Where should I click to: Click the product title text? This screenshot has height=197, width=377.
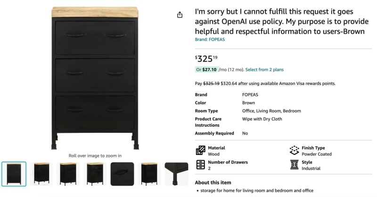point(280,21)
